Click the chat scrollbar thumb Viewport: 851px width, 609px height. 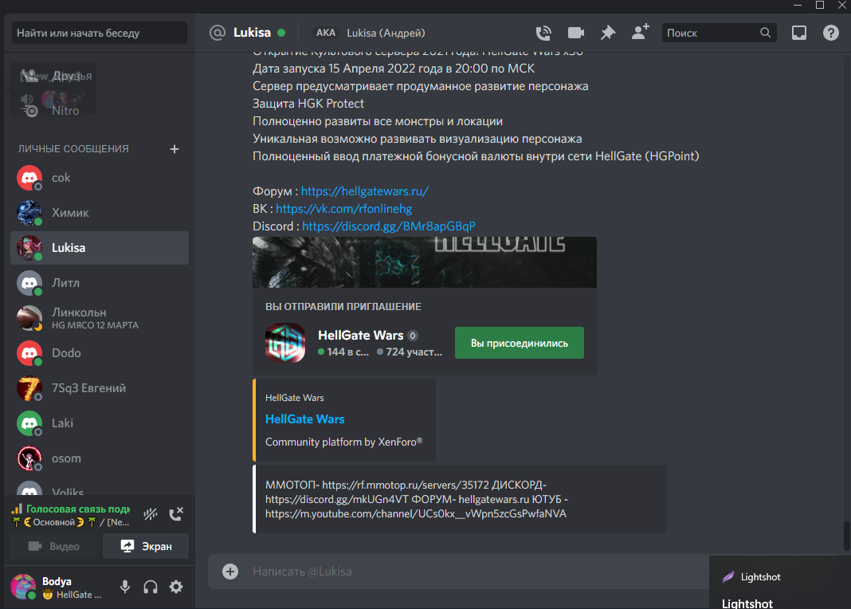847,536
